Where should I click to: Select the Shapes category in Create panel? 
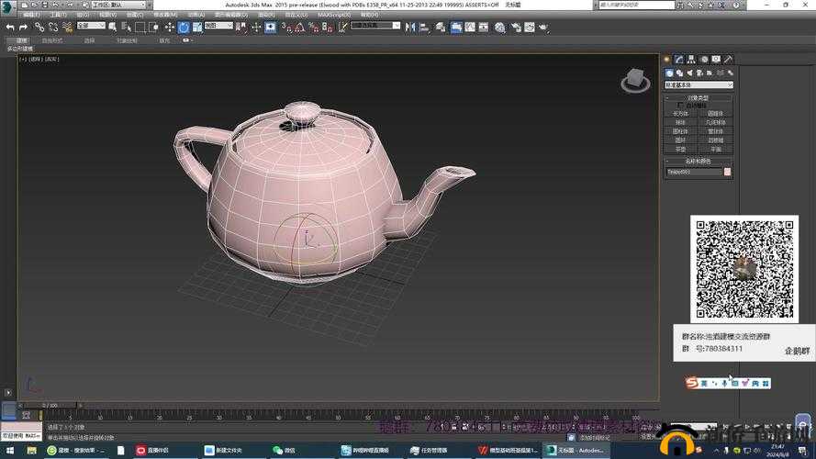click(x=679, y=73)
